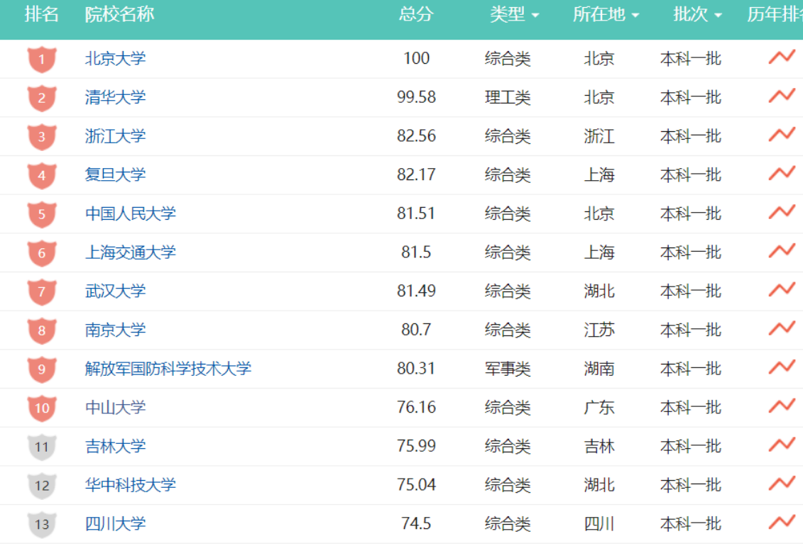Click the 总分 column header
803x546 pixels.
(x=416, y=14)
